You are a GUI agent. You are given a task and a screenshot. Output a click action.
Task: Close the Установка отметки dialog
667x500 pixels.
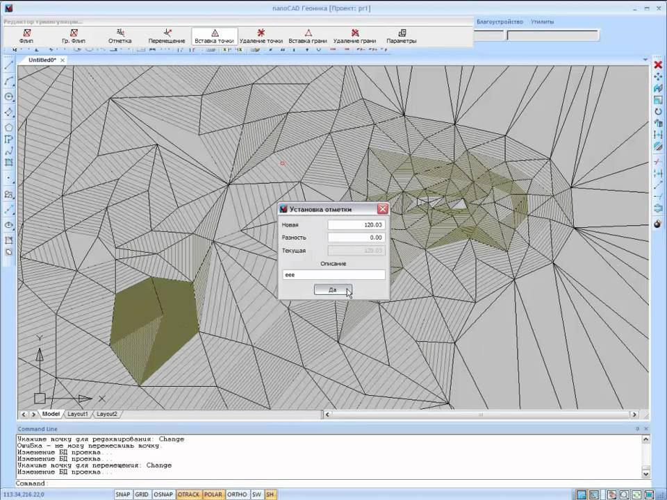(382, 209)
